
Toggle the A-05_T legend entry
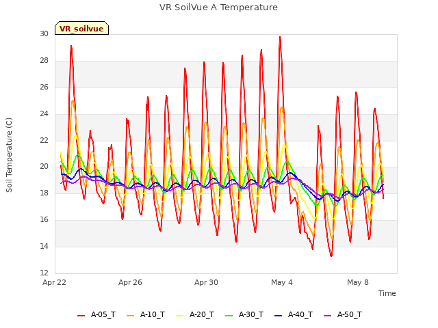pos(96,315)
